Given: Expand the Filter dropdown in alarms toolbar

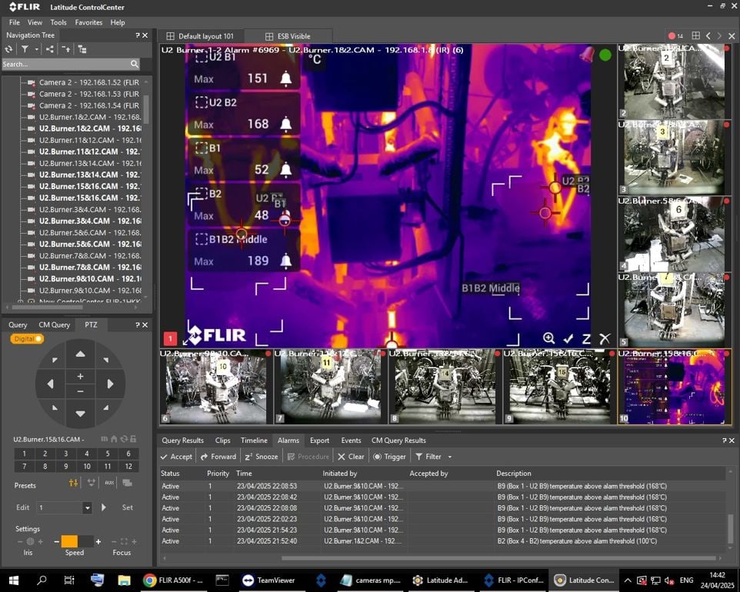Looking at the screenshot, I should click(x=450, y=457).
